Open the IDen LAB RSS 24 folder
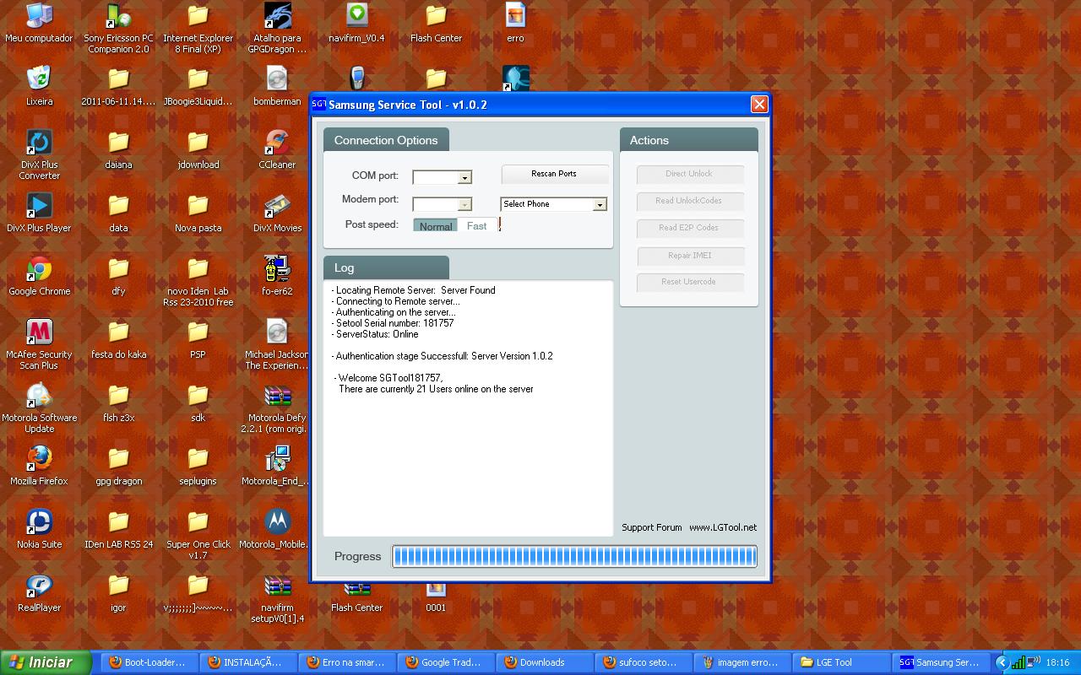The height and width of the screenshot is (675, 1081). point(118,529)
